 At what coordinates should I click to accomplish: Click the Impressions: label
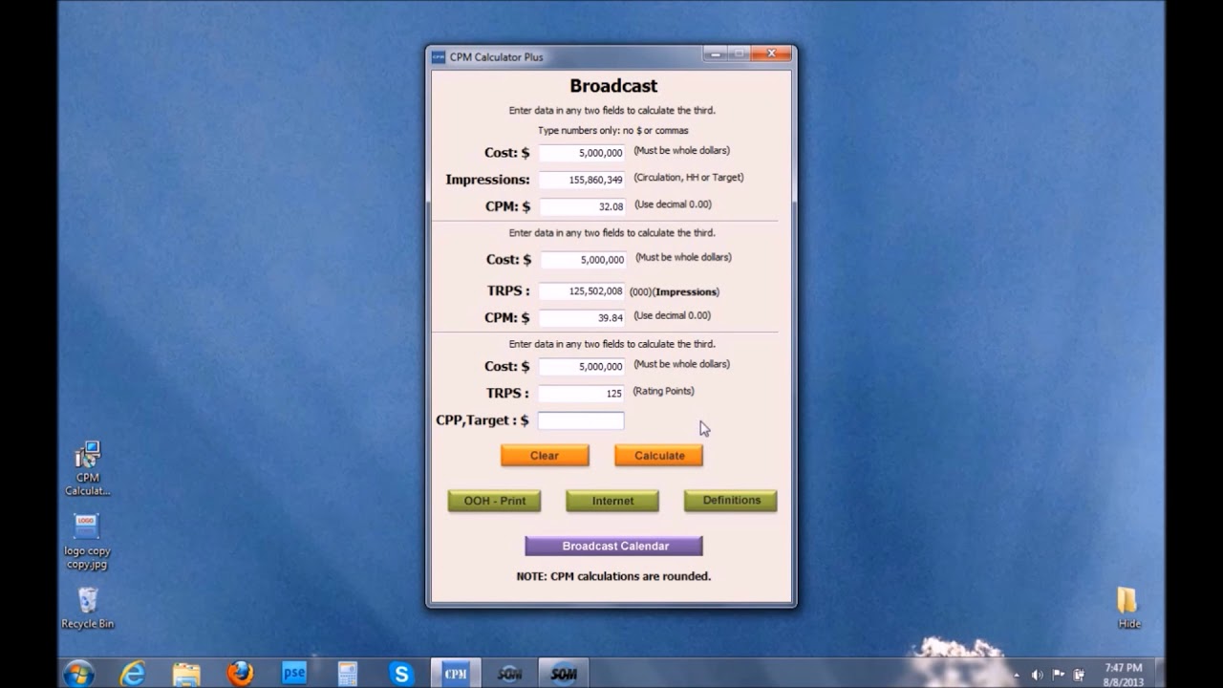point(487,180)
